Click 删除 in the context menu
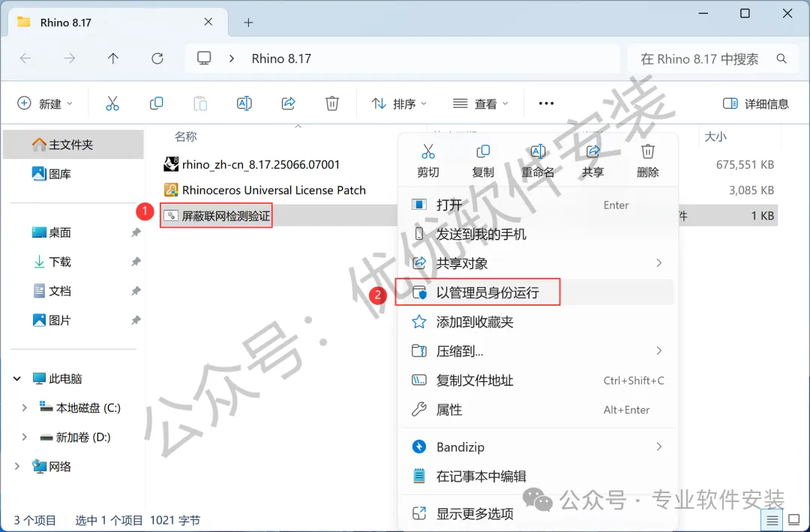 pyautogui.click(x=648, y=161)
